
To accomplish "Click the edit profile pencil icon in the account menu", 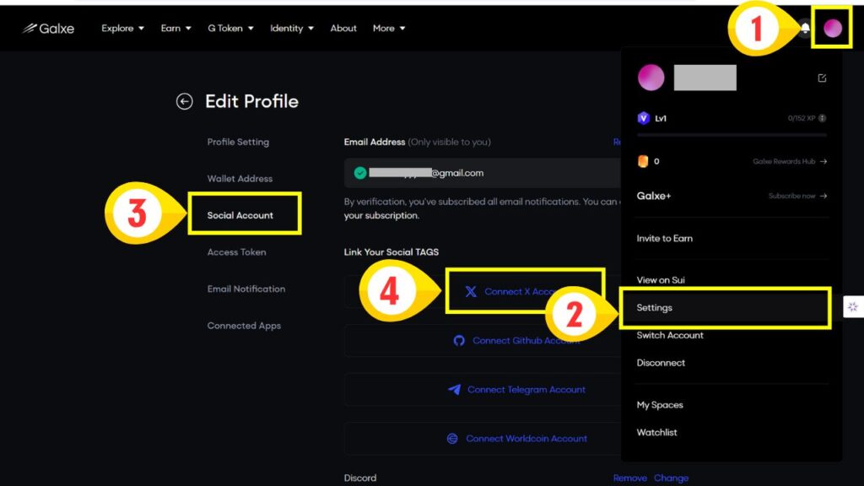I will click(822, 78).
